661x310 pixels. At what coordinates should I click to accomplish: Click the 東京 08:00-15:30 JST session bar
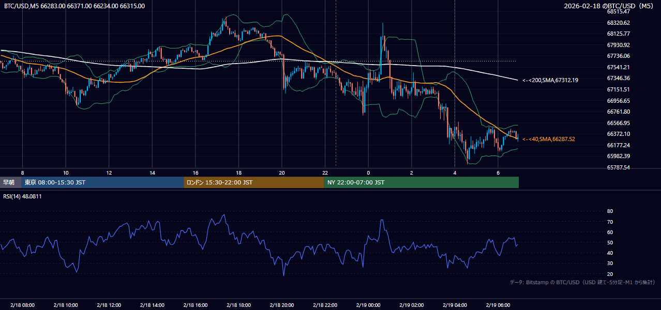pos(102,182)
